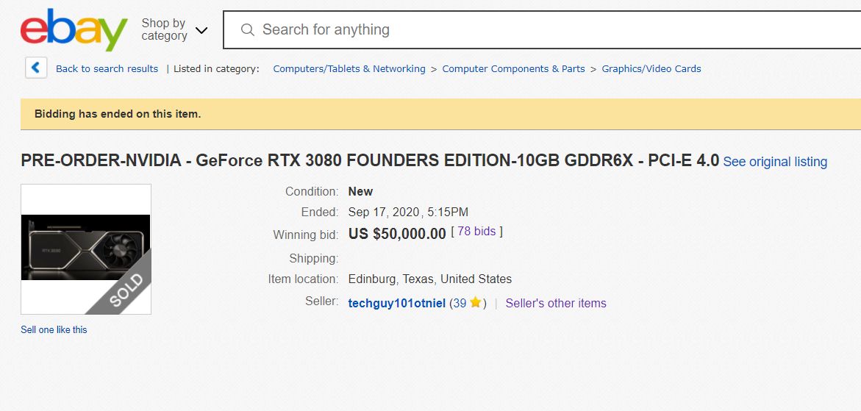861x411 pixels.
Task: Open seller feedback score 39
Action: pyautogui.click(x=460, y=303)
